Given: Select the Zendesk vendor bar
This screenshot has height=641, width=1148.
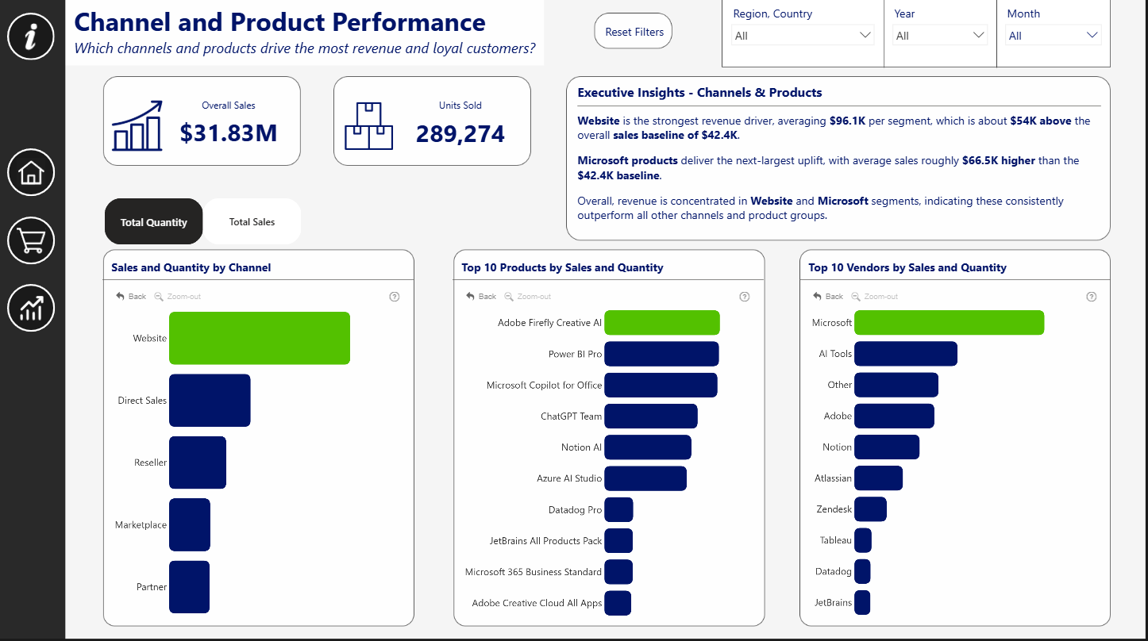Looking at the screenshot, I should tap(870, 509).
